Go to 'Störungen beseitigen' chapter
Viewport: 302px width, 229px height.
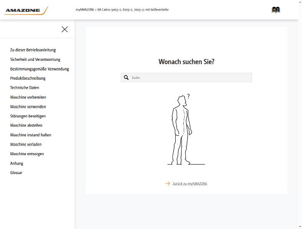pyautogui.click(x=28, y=116)
